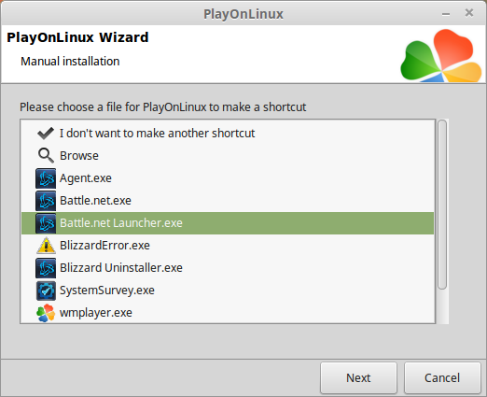Select wmplayer.exe entry
Viewport: 487px width, 397px height.
click(96, 313)
